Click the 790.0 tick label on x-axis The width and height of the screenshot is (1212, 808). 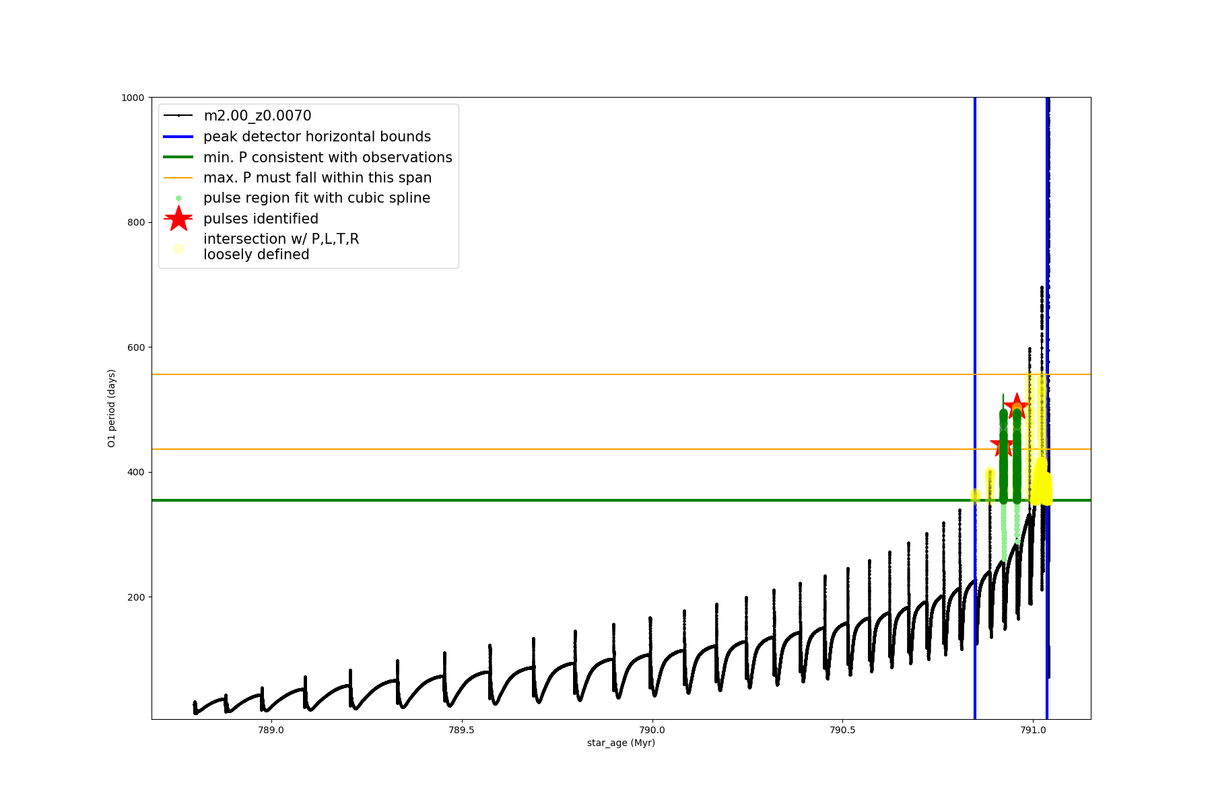[652, 730]
